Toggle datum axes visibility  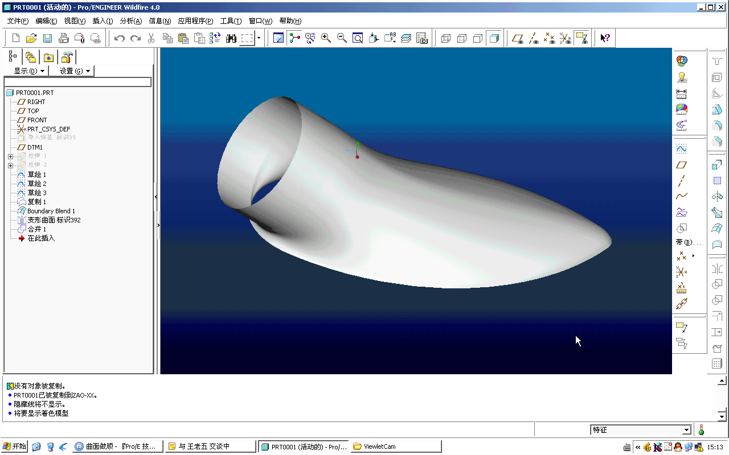pyautogui.click(x=534, y=38)
